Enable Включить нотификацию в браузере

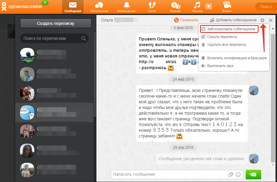tap(237, 58)
